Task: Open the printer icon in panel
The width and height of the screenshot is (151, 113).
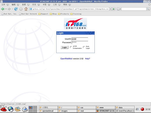Action: pyautogui.click(x=25, y=109)
